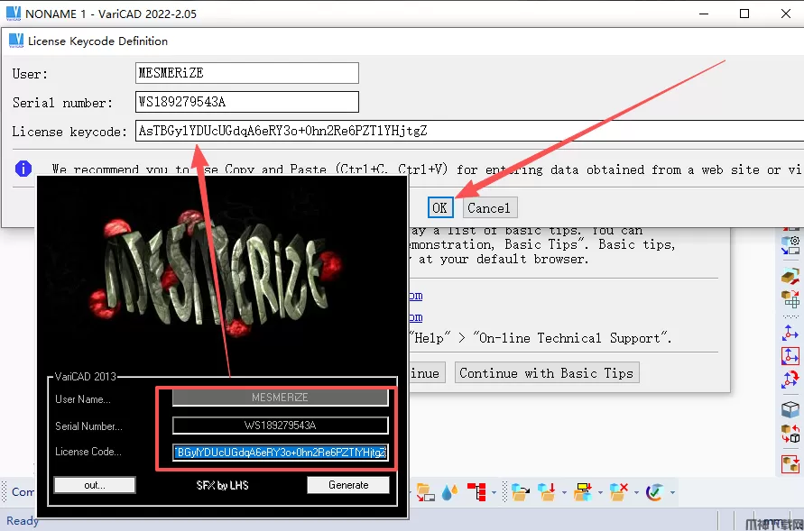Click the 'Ready' status bar text

[x=22, y=521]
